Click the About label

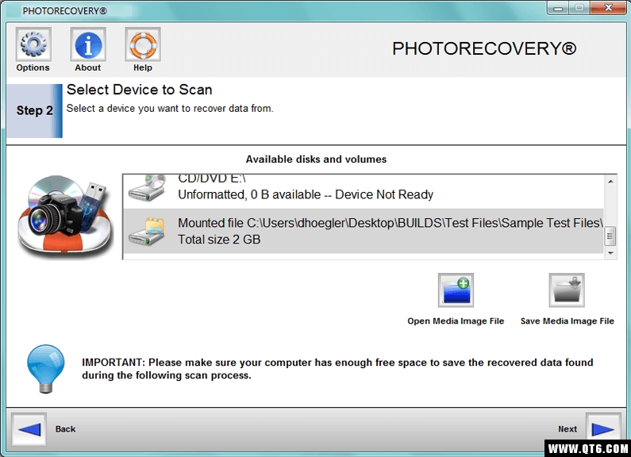[x=88, y=67]
